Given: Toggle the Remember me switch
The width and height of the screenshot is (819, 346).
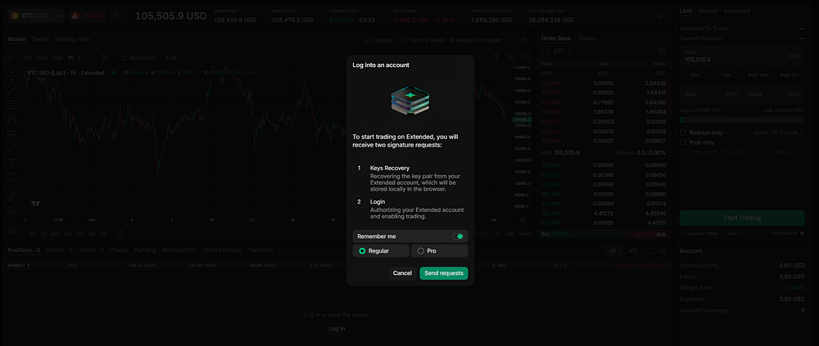Looking at the screenshot, I should pyautogui.click(x=458, y=236).
